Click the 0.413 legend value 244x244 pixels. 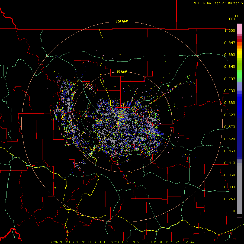point(230,163)
